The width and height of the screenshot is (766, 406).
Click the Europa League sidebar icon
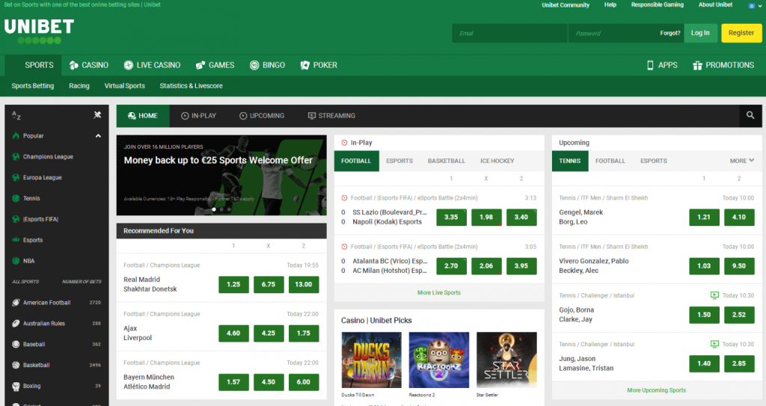(x=16, y=177)
